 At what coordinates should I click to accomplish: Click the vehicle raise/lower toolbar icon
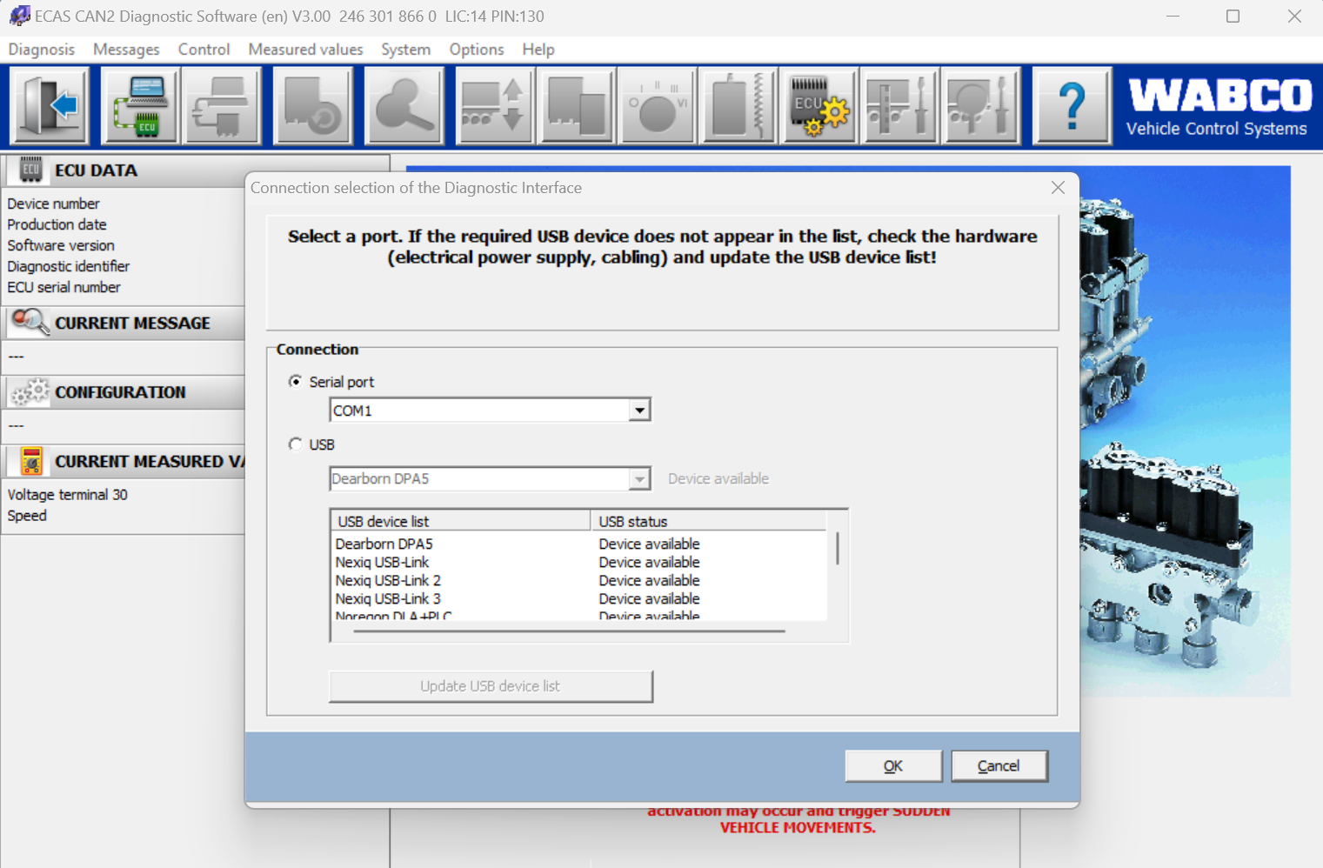click(x=495, y=106)
